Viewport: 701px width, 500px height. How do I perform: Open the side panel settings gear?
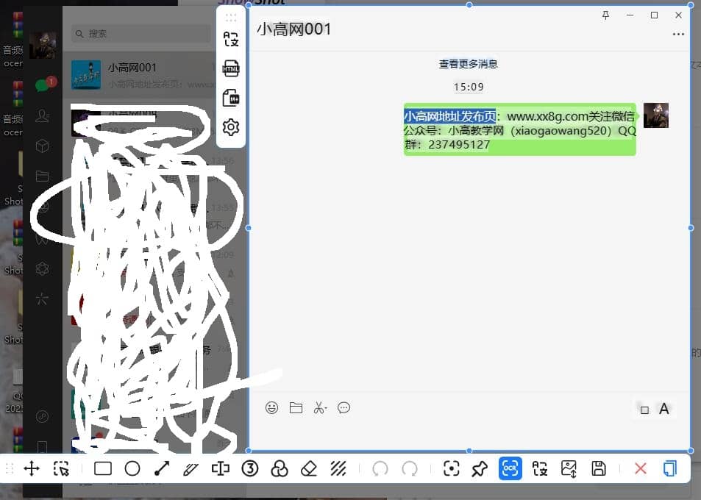click(230, 126)
